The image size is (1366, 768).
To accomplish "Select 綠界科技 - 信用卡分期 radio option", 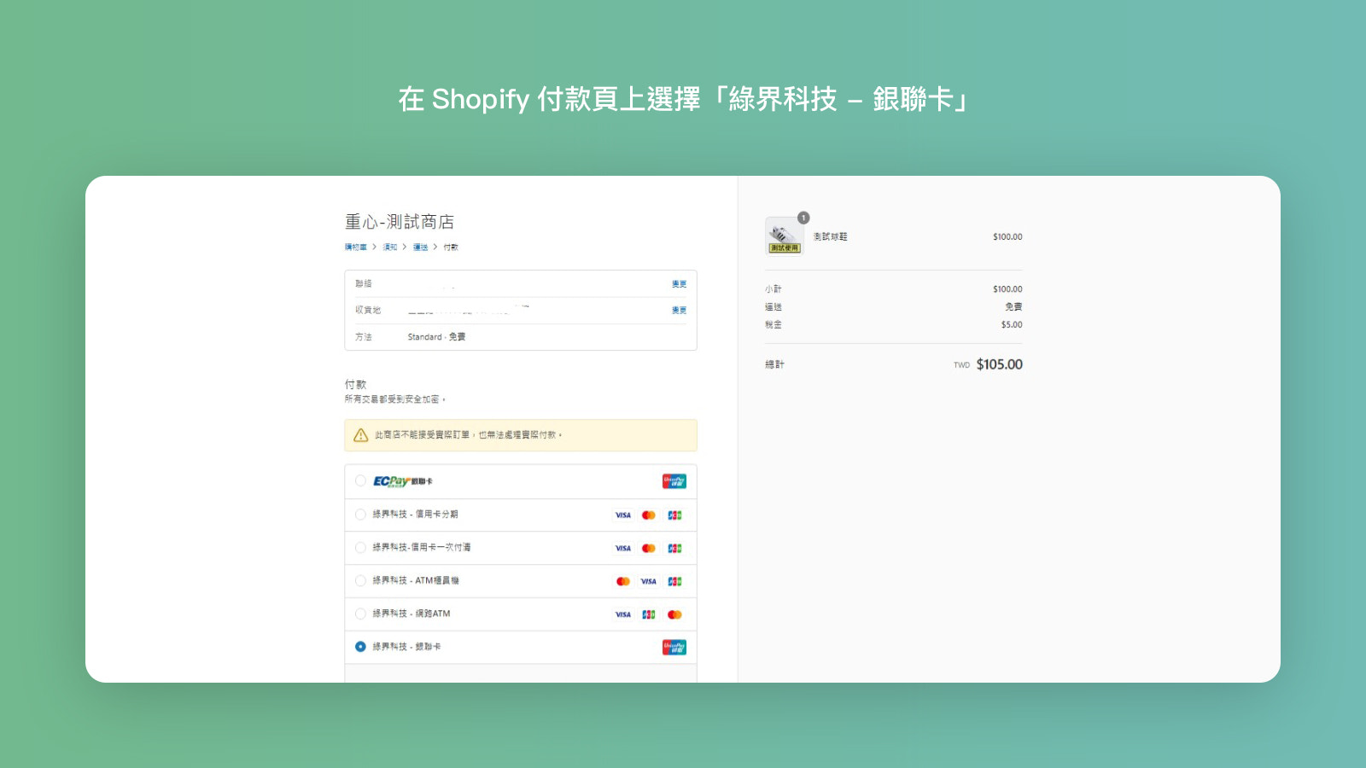I will click(x=360, y=515).
